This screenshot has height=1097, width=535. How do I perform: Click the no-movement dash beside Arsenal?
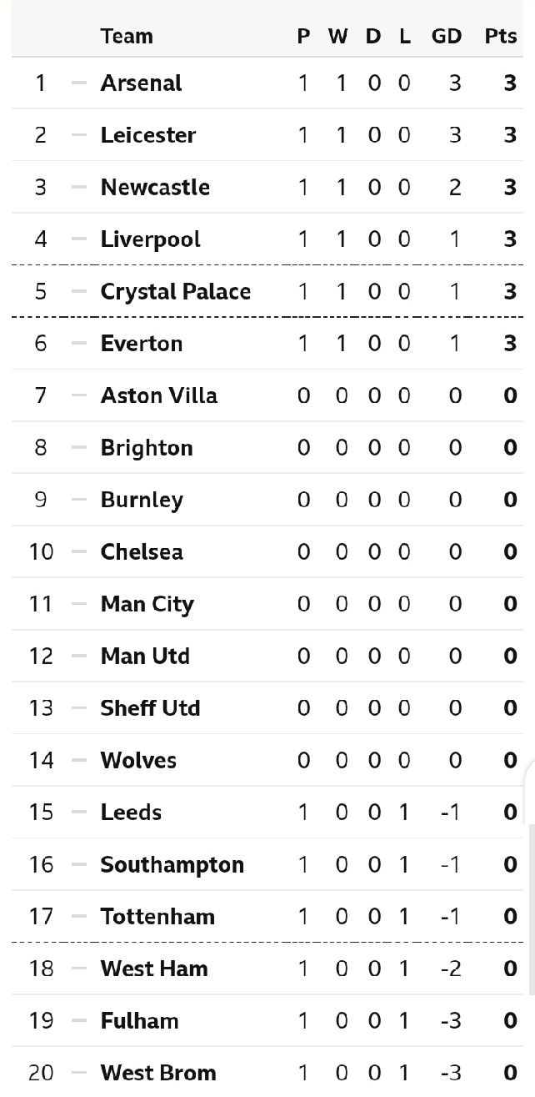click(79, 83)
